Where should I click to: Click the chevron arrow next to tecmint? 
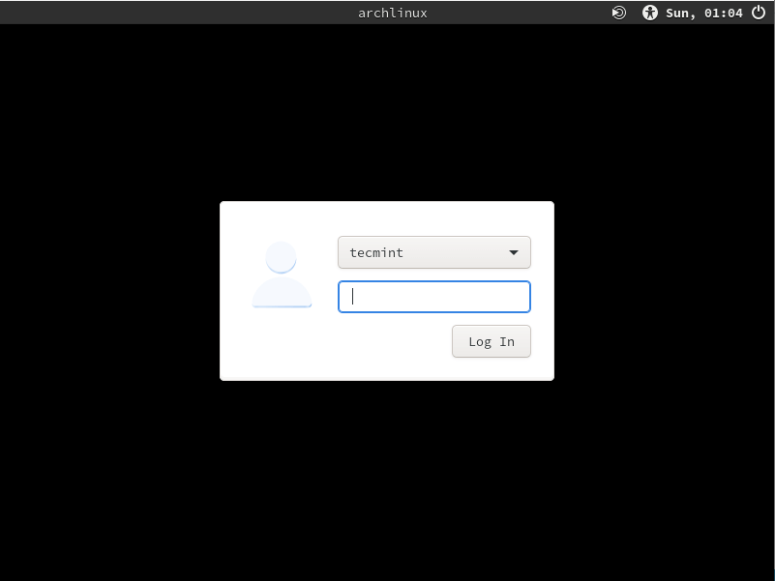(514, 252)
